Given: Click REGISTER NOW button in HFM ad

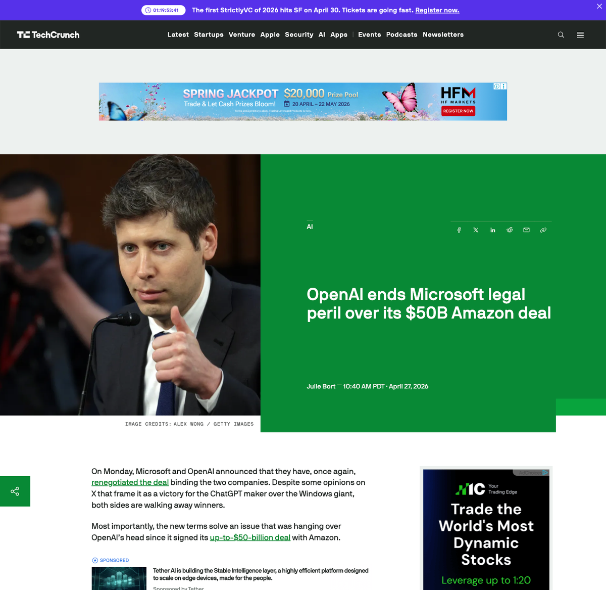Looking at the screenshot, I should [458, 111].
